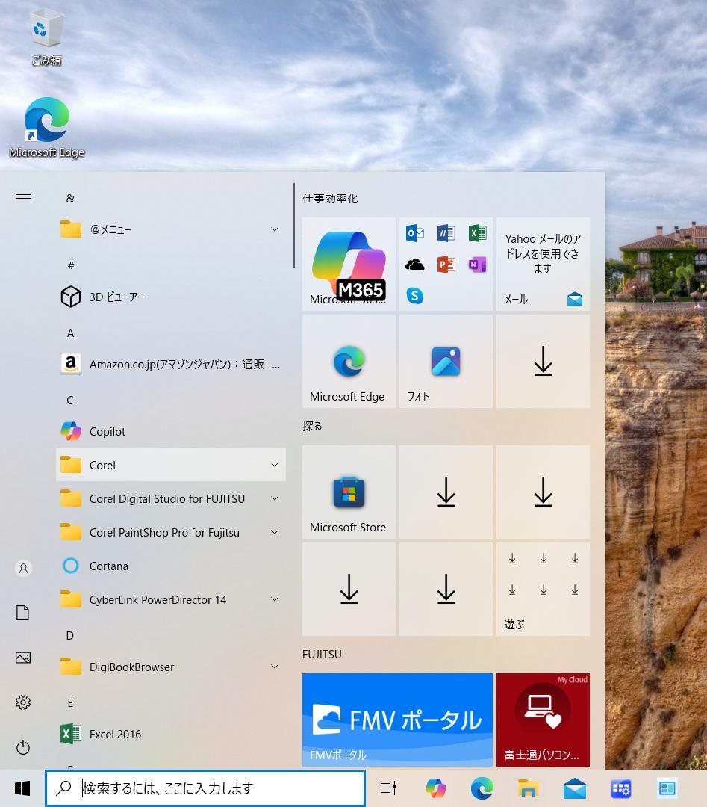Launch 3D ビューアー from app list

171,297
